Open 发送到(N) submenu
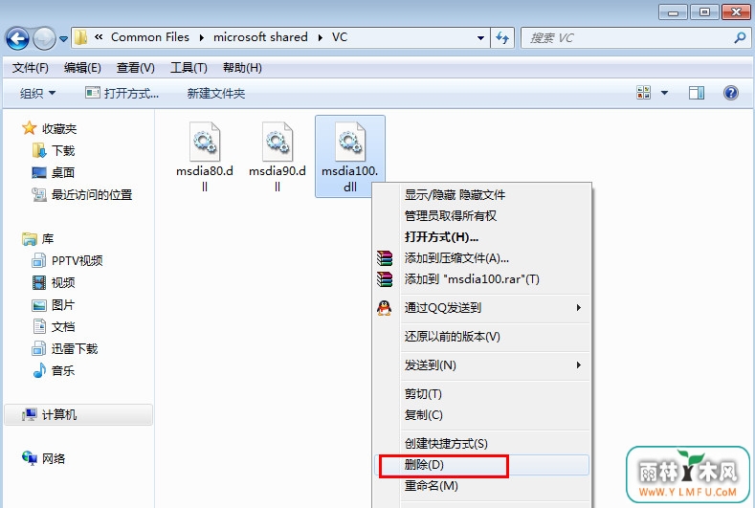The width and height of the screenshot is (755, 508). [481, 365]
